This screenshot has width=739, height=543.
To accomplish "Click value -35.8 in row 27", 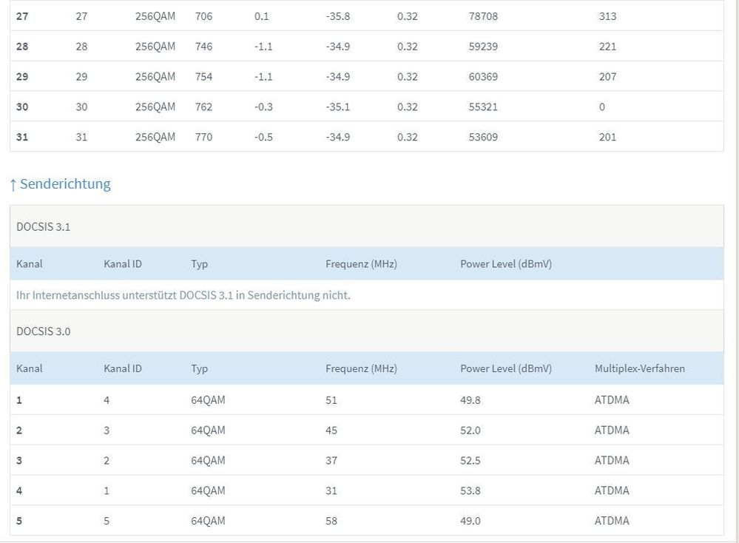I will 338,16.
